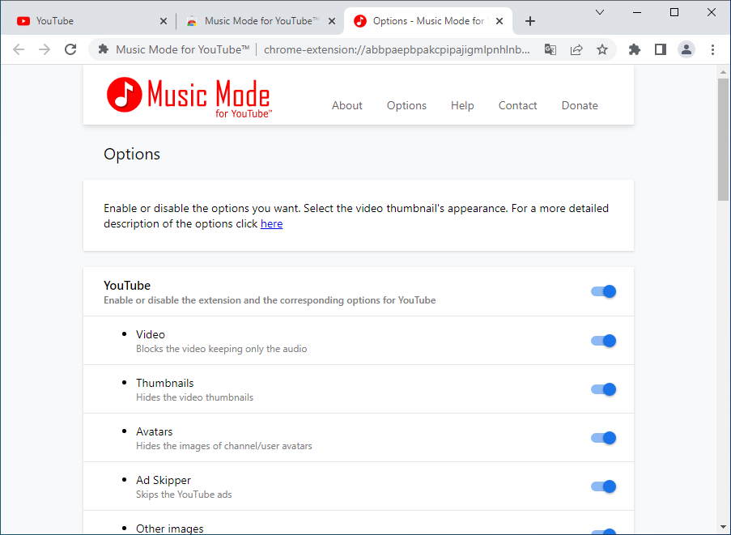Click the scrollbar up arrow

(x=723, y=72)
